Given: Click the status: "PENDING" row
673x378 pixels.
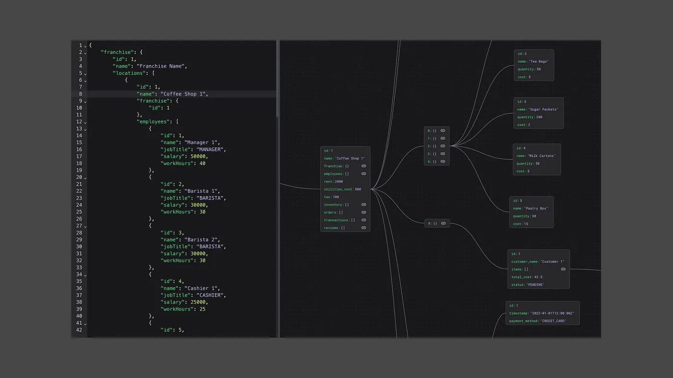Looking at the screenshot, I should click(528, 284).
